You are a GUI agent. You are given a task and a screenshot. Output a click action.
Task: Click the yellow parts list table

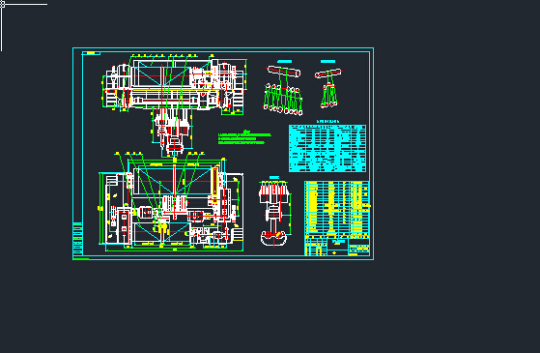point(337,209)
